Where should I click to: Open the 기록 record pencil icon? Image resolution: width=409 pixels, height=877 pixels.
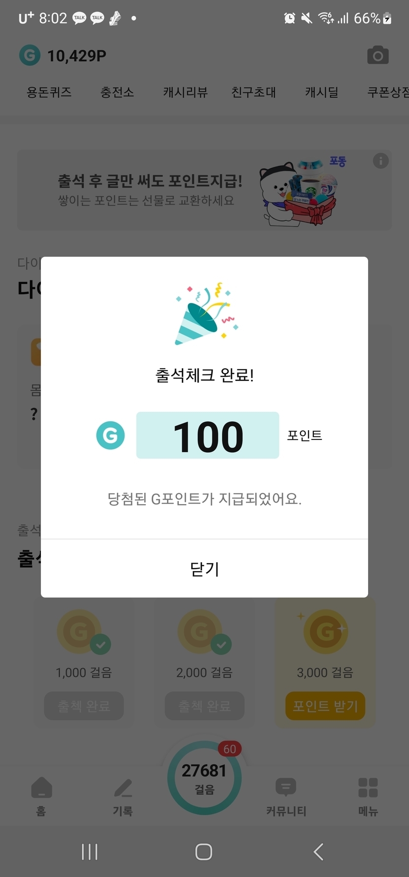tap(123, 788)
